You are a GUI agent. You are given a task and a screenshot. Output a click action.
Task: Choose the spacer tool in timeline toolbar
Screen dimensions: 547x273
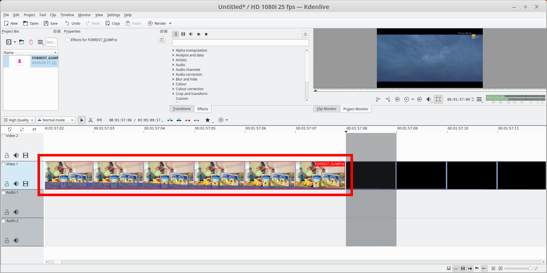(99, 120)
